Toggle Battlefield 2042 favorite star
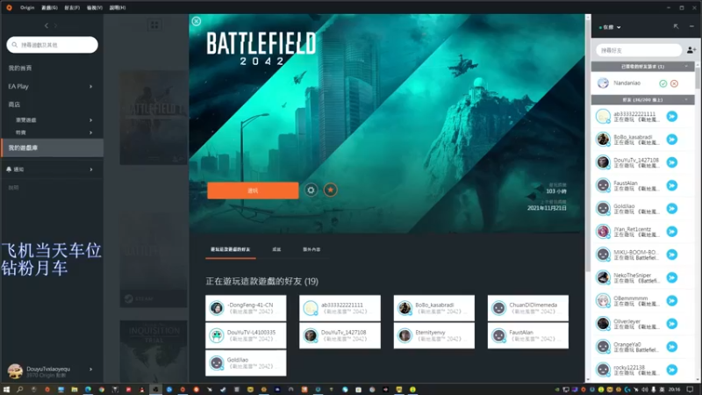702x395 pixels. [331, 190]
